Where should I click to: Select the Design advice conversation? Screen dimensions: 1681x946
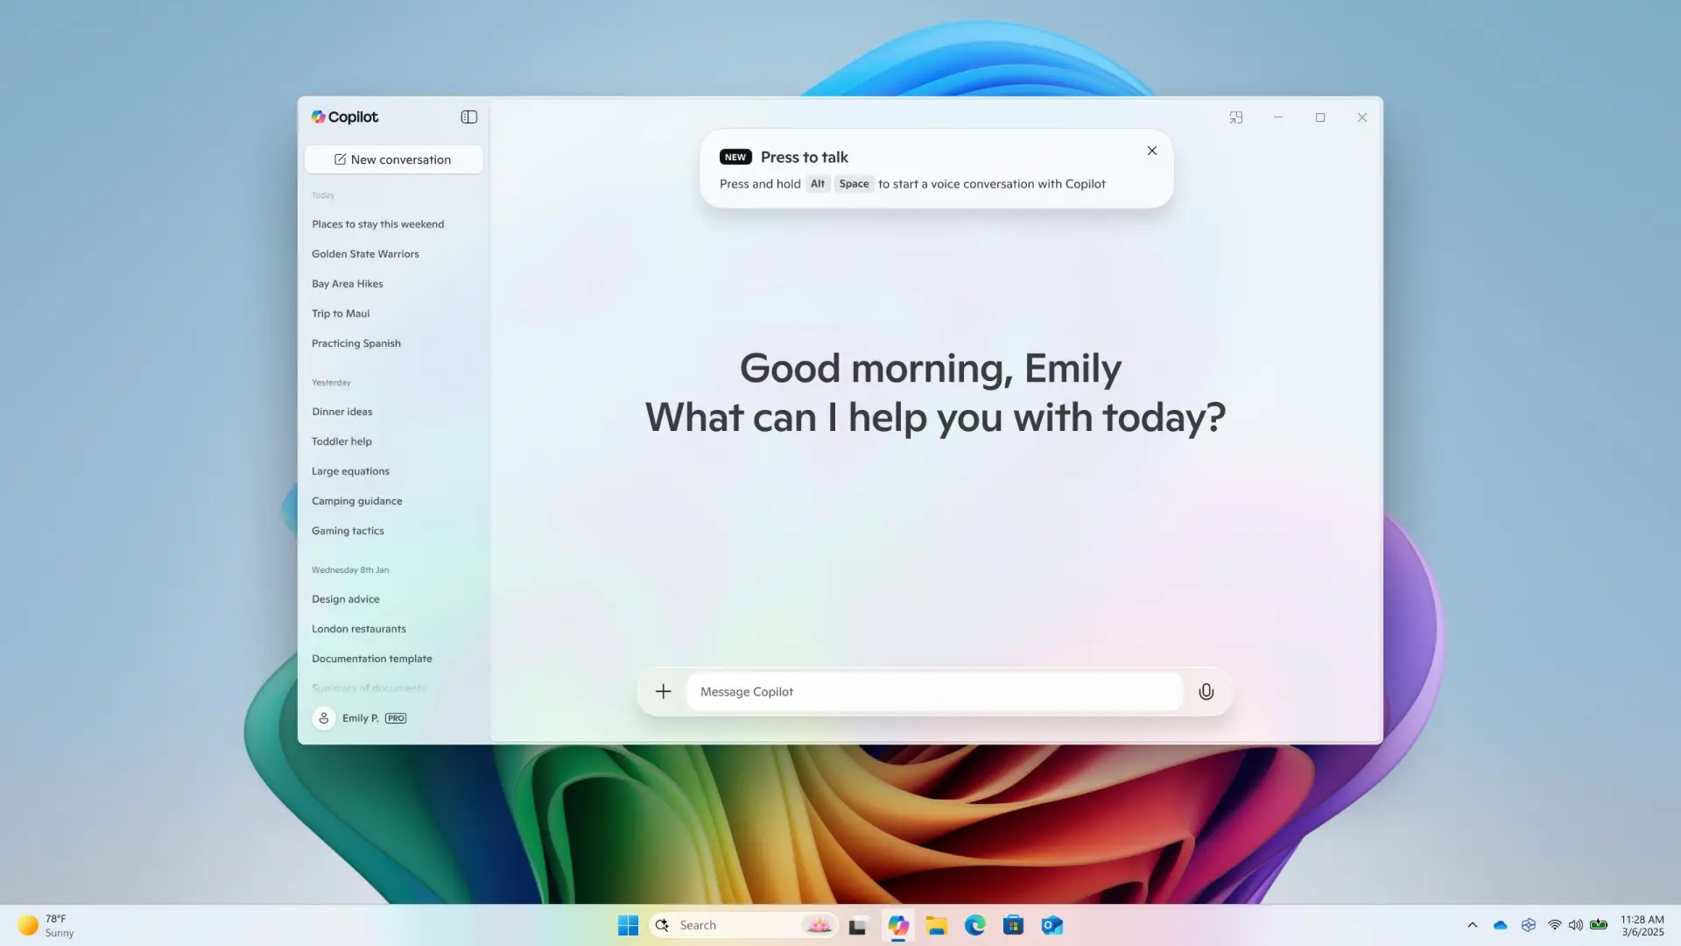click(x=345, y=599)
